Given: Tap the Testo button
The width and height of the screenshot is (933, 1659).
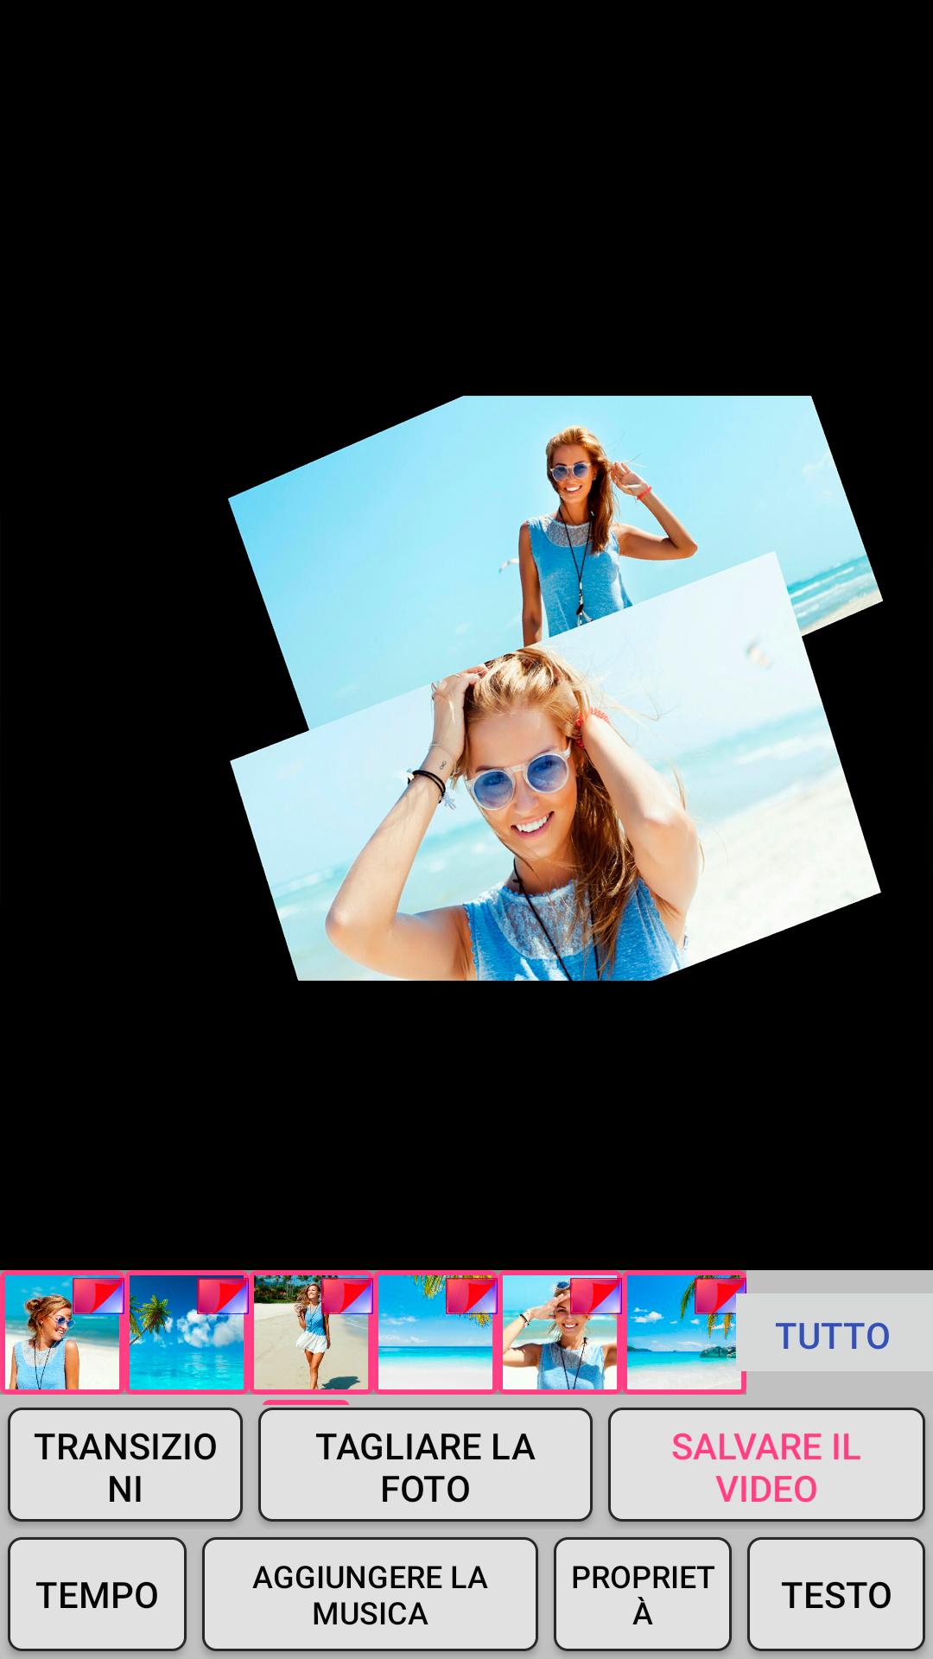Looking at the screenshot, I should coord(836,1594).
